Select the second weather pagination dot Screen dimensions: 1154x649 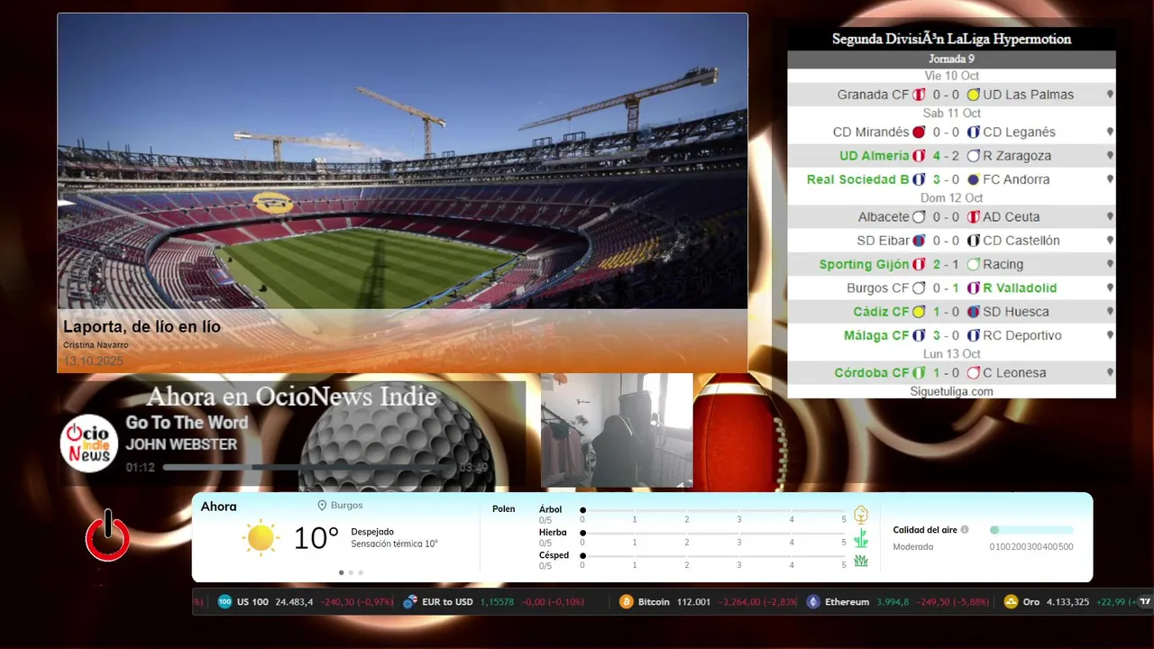(x=351, y=572)
